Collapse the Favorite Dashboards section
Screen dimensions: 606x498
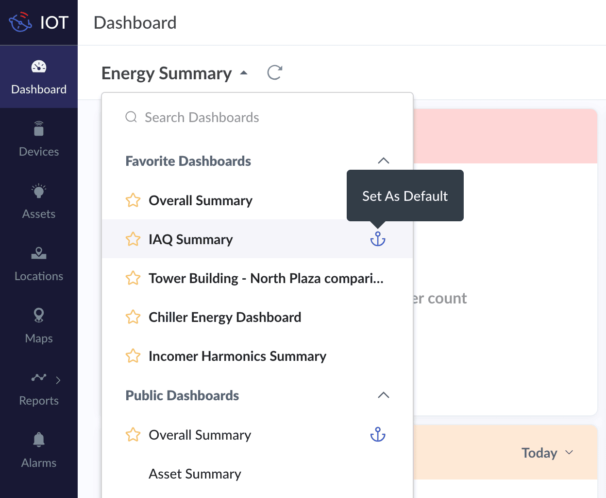point(384,161)
